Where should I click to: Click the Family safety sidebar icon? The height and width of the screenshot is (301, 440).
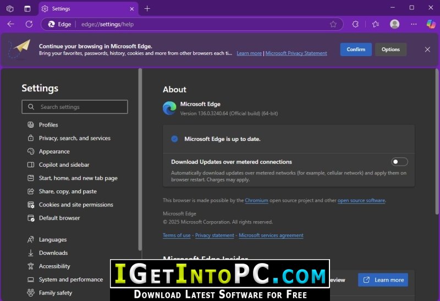pos(31,293)
